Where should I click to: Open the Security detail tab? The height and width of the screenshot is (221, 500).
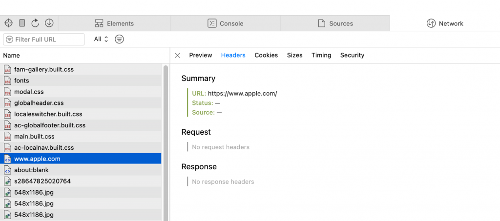353,55
